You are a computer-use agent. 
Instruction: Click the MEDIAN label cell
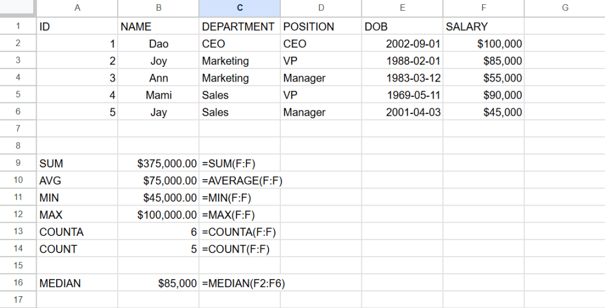click(77, 284)
